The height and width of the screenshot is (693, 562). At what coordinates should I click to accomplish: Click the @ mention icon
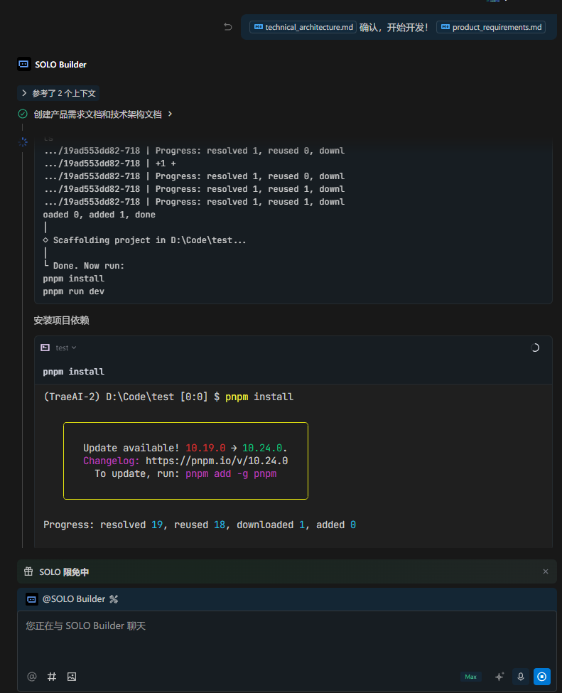point(32,677)
